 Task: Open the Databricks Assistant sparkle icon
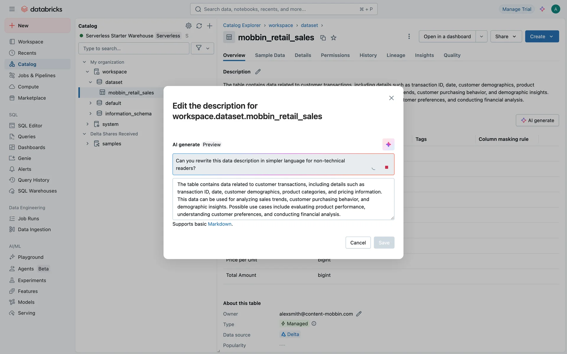point(542,9)
